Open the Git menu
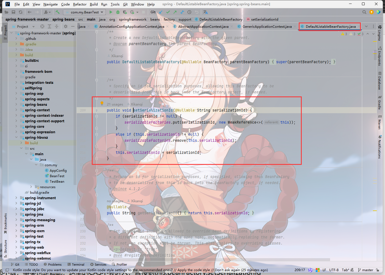The width and height of the screenshot is (385, 275). pyautogui.click(x=125, y=4)
